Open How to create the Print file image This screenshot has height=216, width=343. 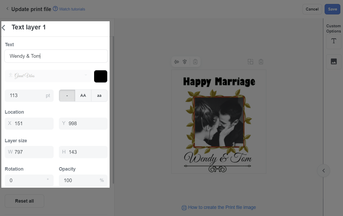point(222,207)
